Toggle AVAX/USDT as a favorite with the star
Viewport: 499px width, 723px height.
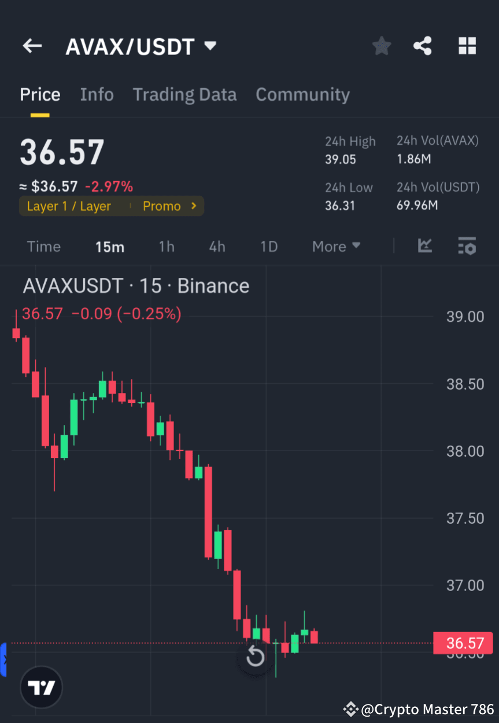pos(381,46)
